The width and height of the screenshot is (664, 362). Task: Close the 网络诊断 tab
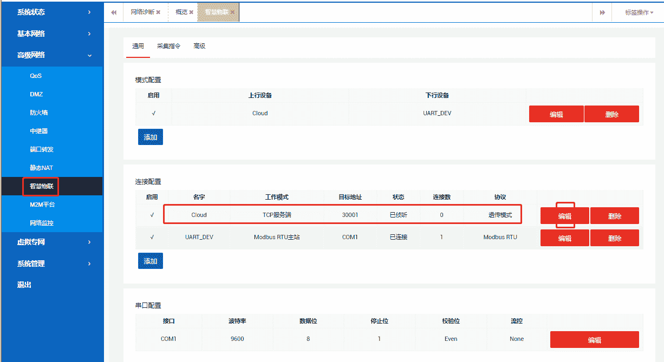click(158, 12)
